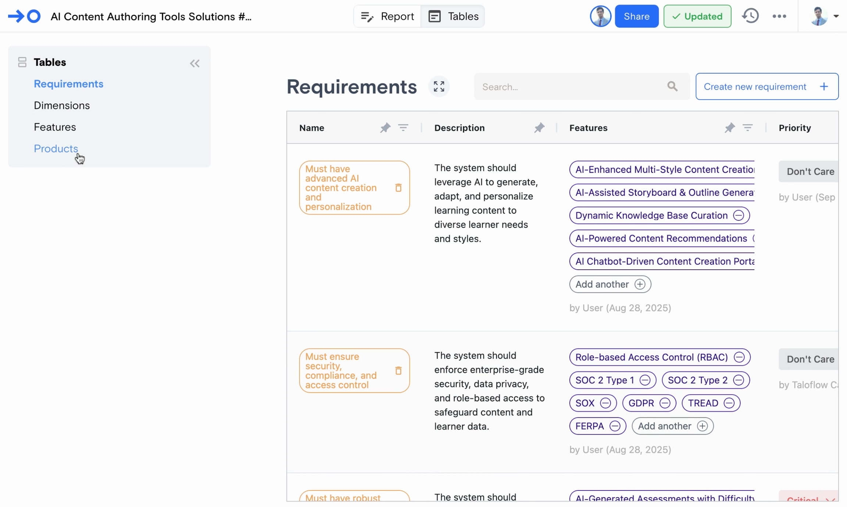Open the Products table in sidebar

pos(56,148)
